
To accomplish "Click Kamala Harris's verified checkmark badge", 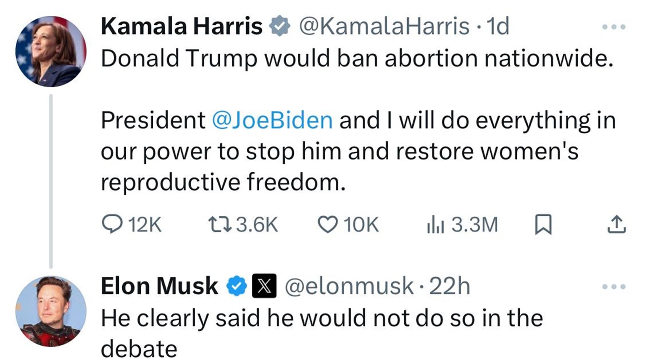I will tap(279, 27).
